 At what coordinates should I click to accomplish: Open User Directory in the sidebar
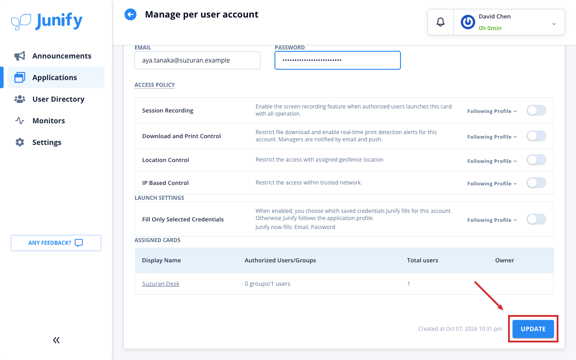pos(56,99)
